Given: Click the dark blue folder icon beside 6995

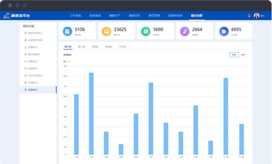Looking at the screenshot, I should tap(224, 31).
